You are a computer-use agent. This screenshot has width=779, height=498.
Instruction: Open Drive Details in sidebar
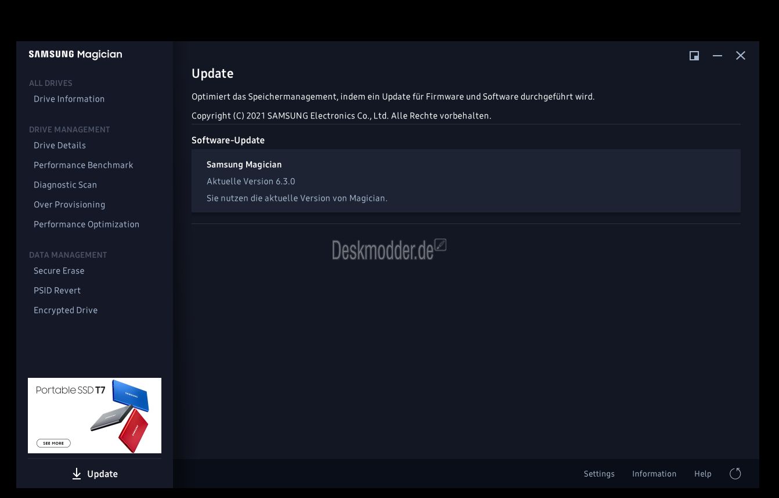tap(60, 145)
